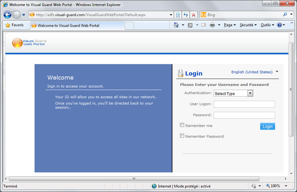Image resolution: width=297 pixels, height=192 pixels.
Task: Enable the Remember me checkbox
Action: pos(182,125)
